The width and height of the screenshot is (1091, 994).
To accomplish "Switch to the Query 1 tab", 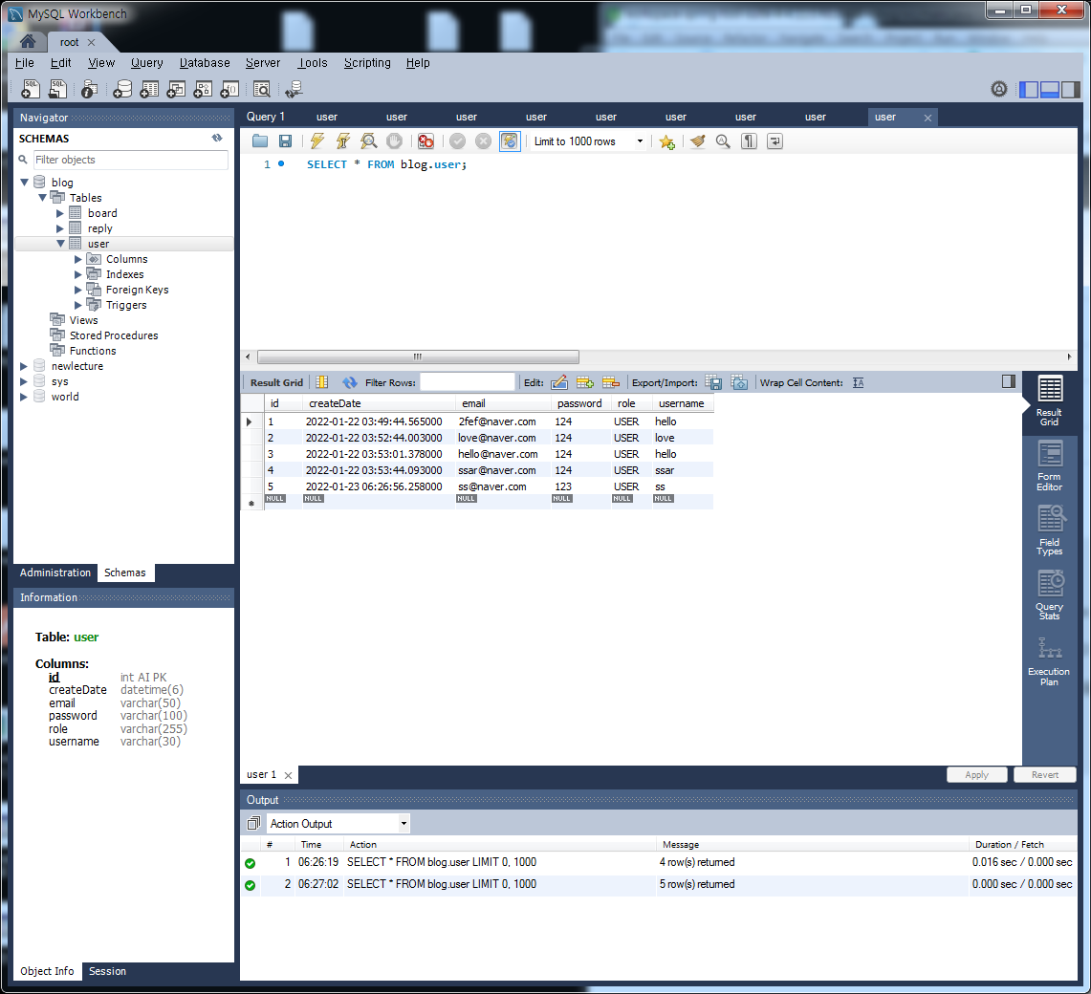I will click(x=266, y=117).
